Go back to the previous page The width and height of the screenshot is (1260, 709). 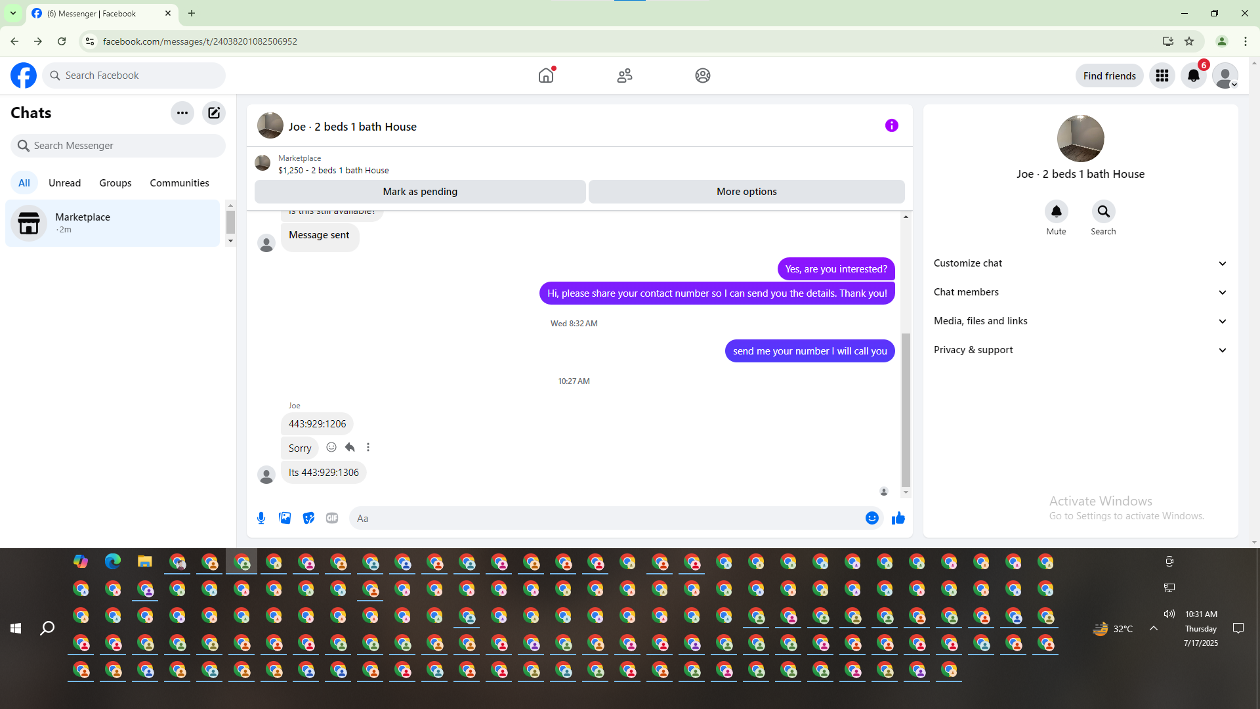tap(14, 41)
